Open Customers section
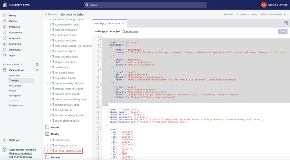Screen dimensions: 290x160 click(x=16, y=33)
